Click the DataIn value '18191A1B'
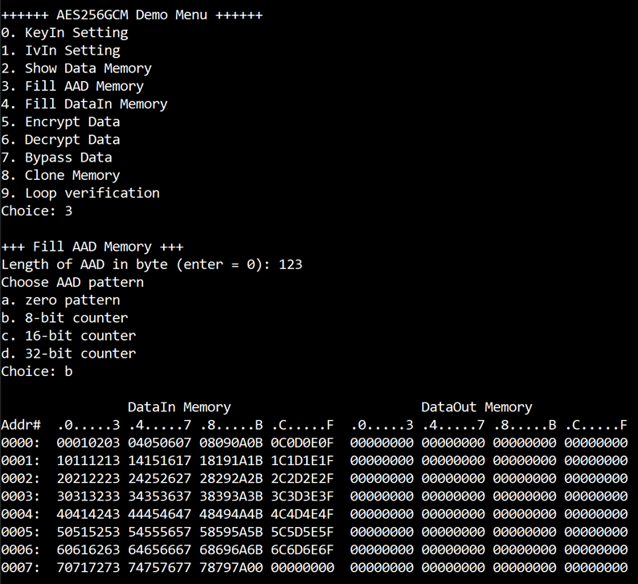 (x=231, y=461)
